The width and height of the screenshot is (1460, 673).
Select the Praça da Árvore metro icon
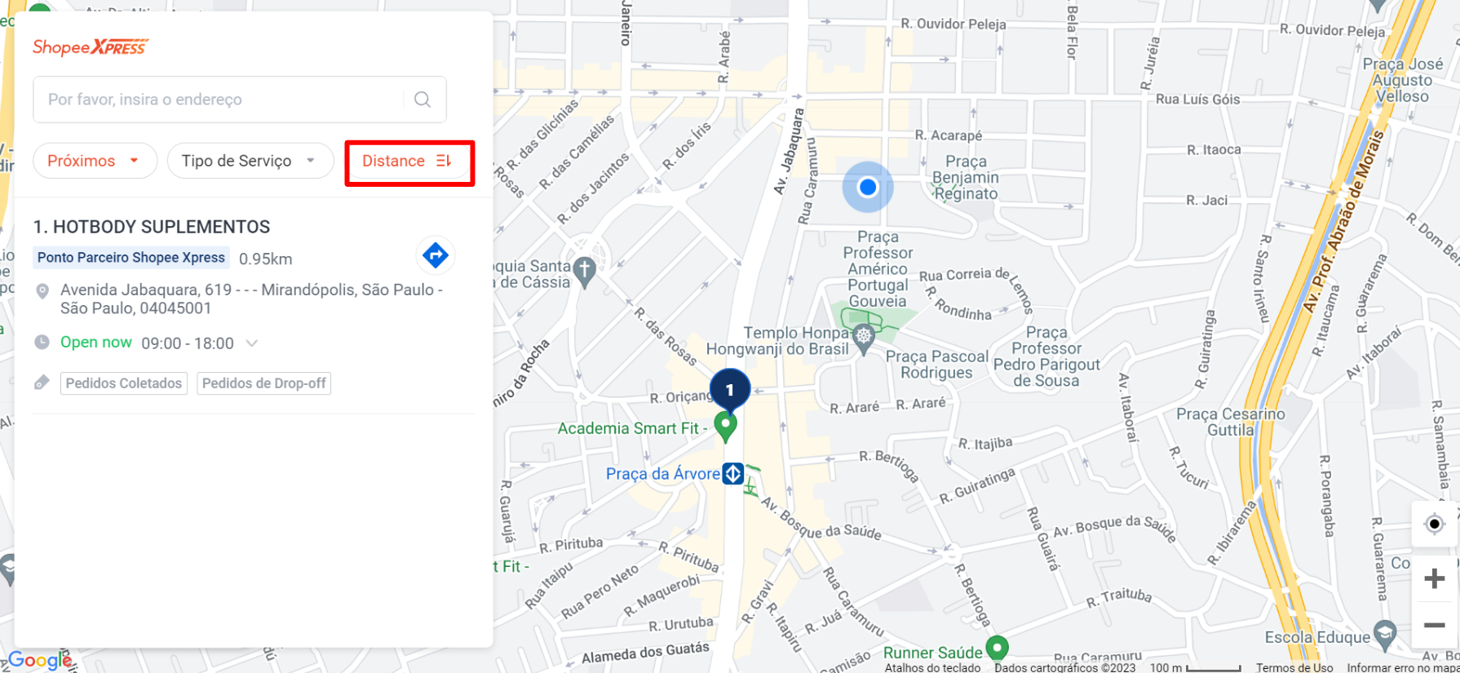pos(733,473)
